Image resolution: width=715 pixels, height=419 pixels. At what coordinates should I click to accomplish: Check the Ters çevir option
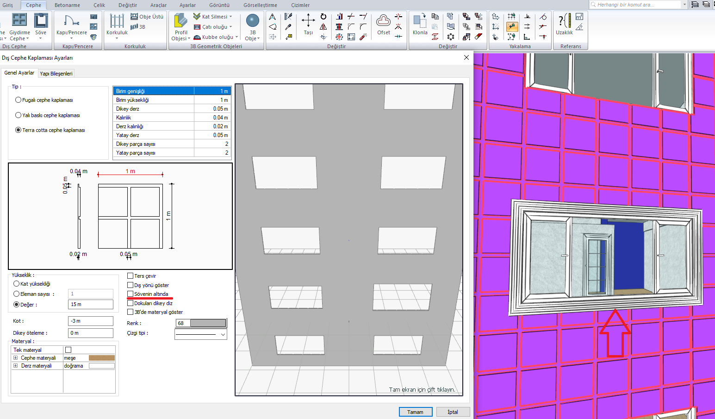point(131,276)
